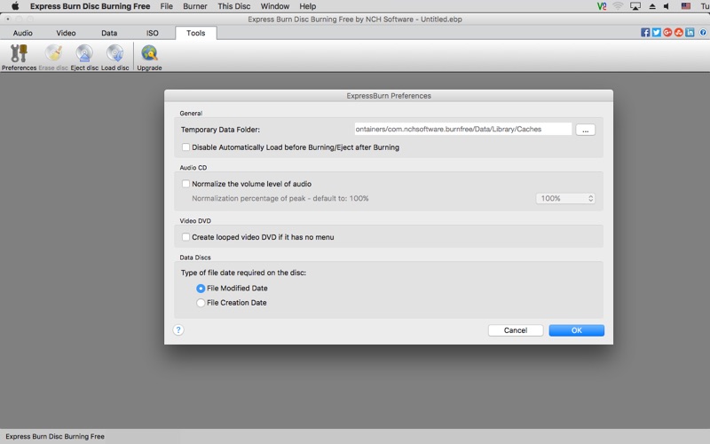The image size is (710, 444).
Task: Switch to the ISO tab
Action: pyautogui.click(x=152, y=33)
